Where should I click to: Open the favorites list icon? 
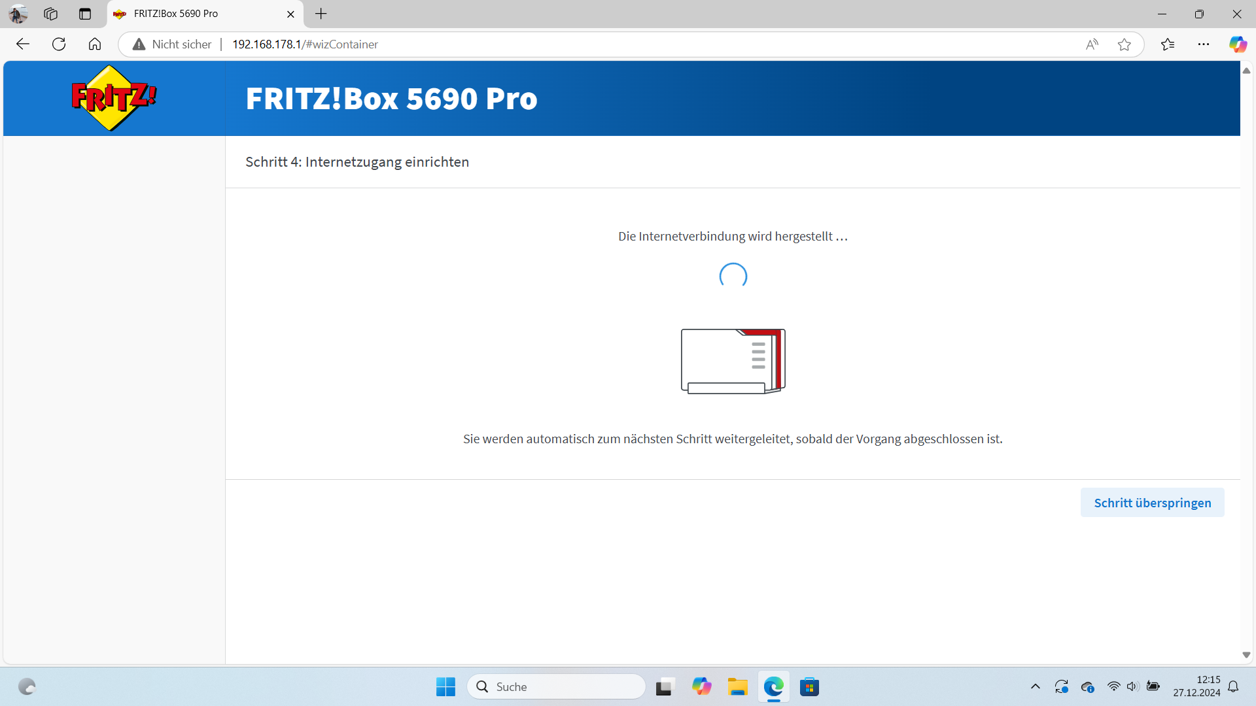click(x=1168, y=44)
